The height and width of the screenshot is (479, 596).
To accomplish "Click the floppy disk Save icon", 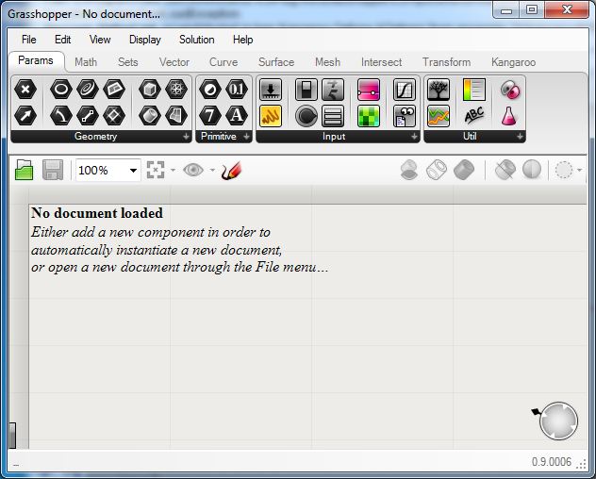I will click(53, 170).
